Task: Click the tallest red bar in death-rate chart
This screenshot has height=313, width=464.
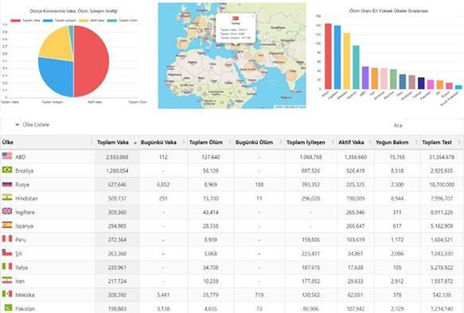Action: coord(328,57)
